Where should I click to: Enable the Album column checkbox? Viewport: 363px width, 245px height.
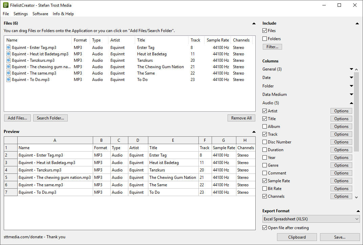click(x=264, y=126)
